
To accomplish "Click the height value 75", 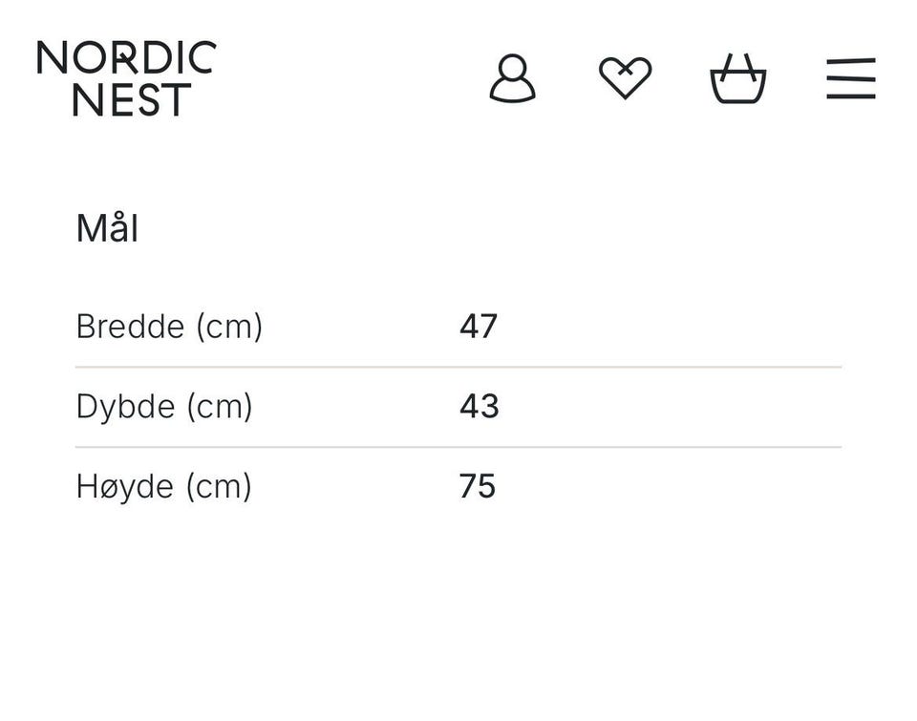I will (x=478, y=487).
